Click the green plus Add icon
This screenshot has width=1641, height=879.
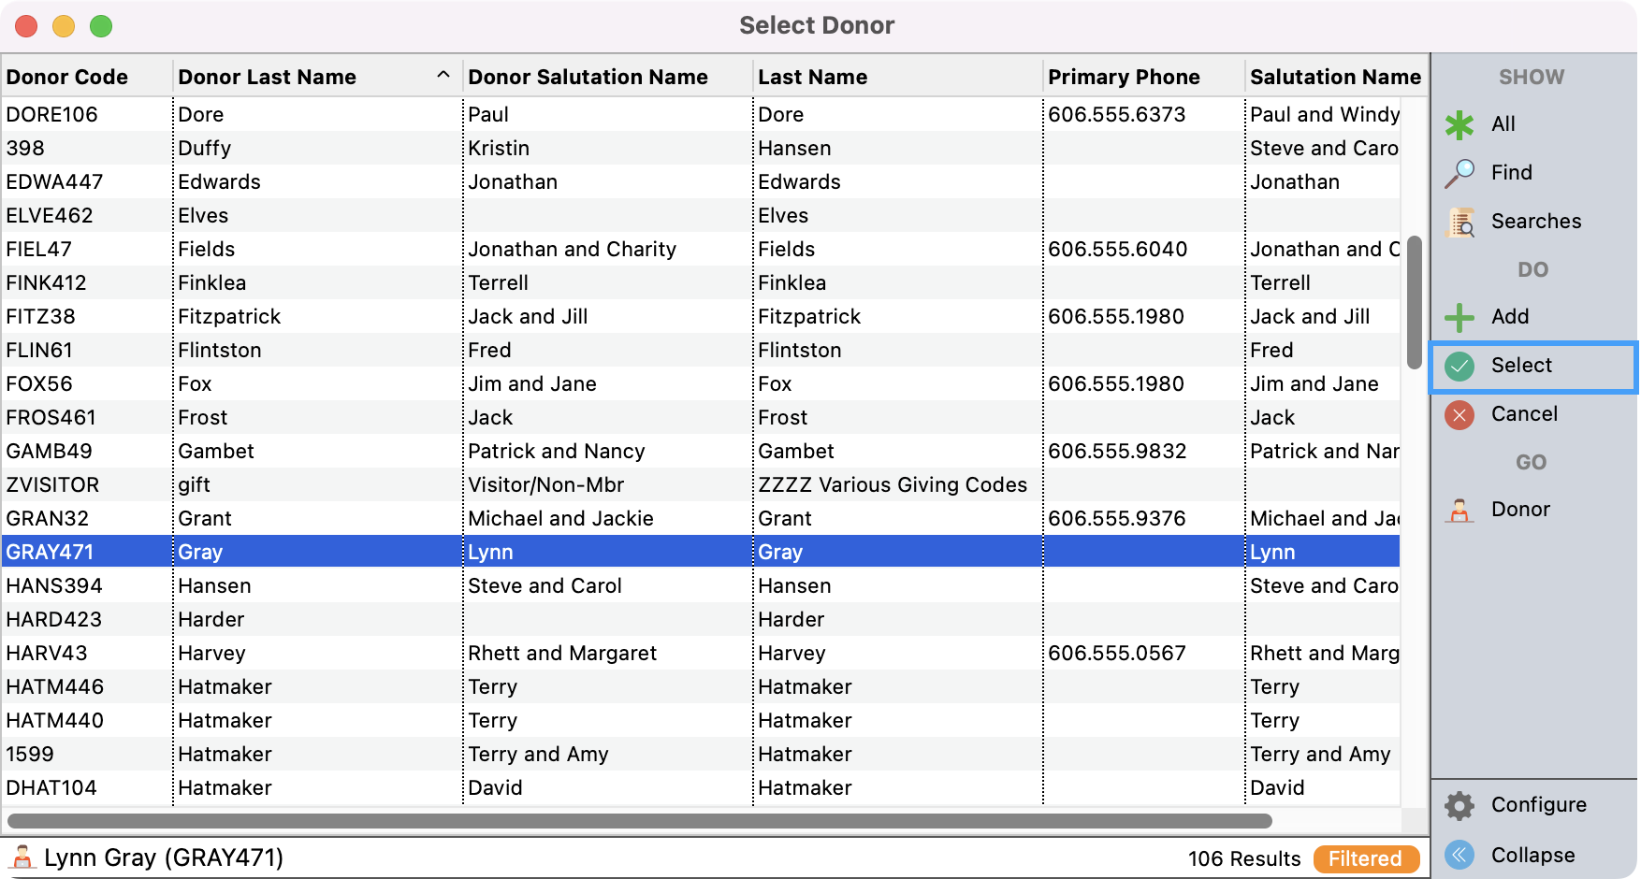1459,317
